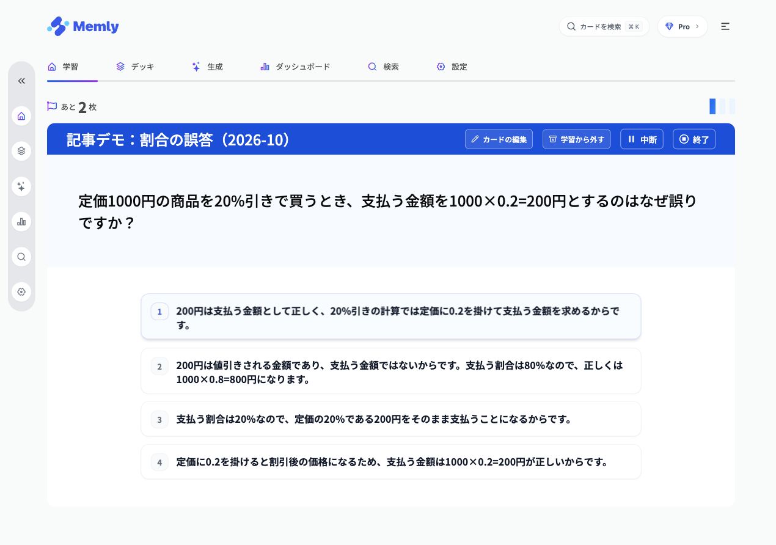Image resolution: width=776 pixels, height=545 pixels.
Task: Switch to the 学習 tab
Action: (63, 67)
